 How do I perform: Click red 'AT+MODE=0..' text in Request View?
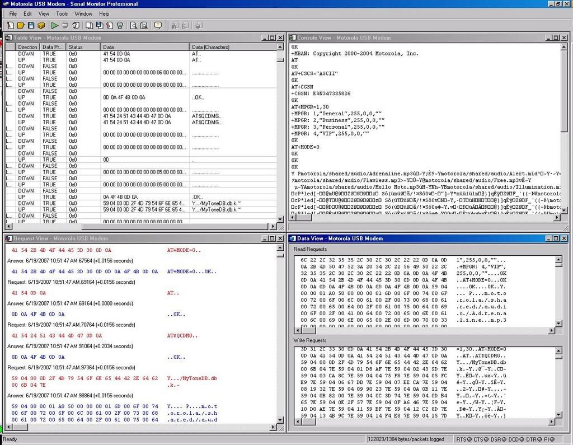tap(184, 250)
